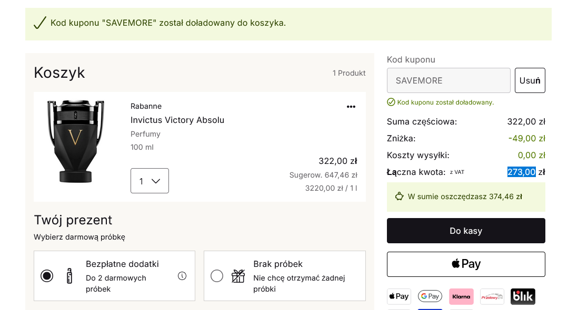Click the discount value -49,00 zł
The width and height of the screenshot is (578, 310).
click(526, 138)
